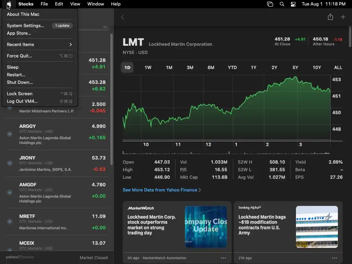
Task: Switch chart to 1M range
Action: [x=169, y=68]
